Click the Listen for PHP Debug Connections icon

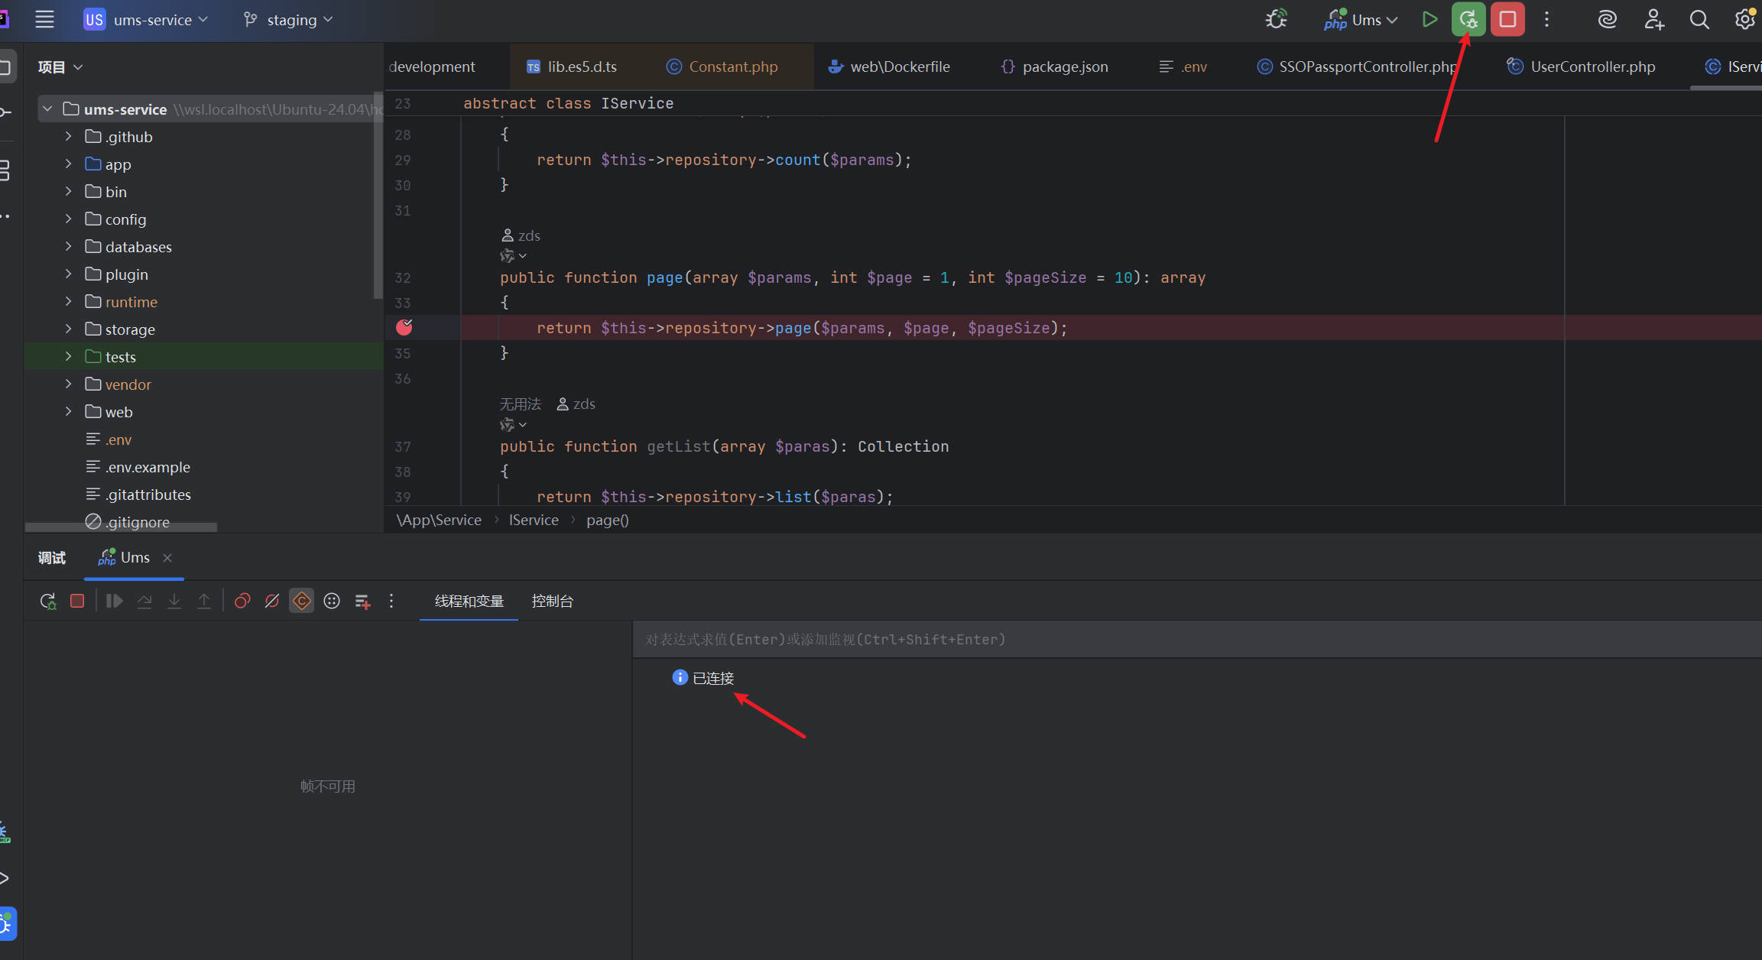click(x=1276, y=19)
